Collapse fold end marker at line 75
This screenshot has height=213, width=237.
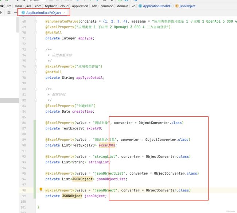click(x=36, y=61)
